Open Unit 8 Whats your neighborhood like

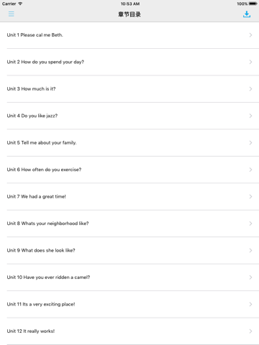click(129, 224)
